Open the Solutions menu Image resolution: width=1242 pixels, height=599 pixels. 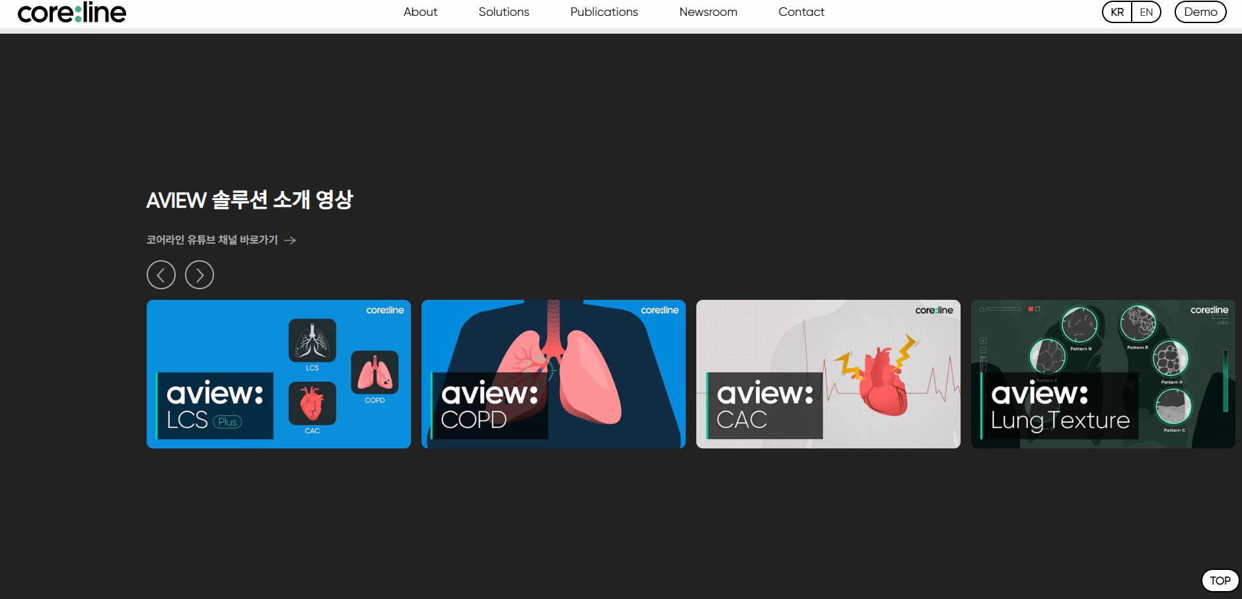503,12
